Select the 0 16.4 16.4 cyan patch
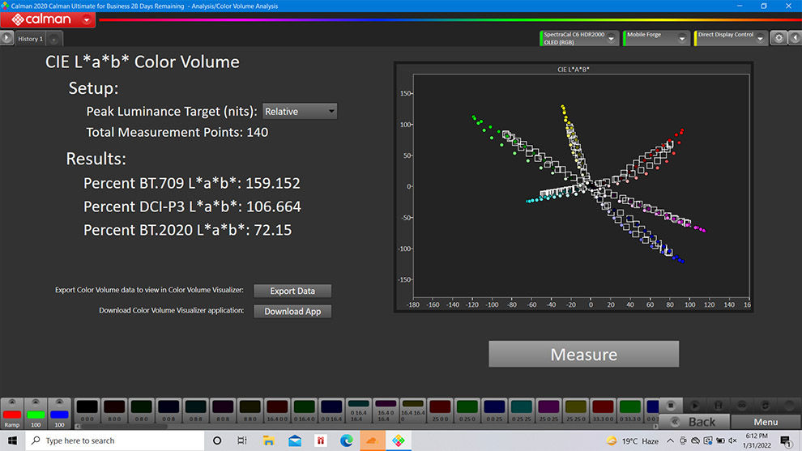Screen dimensions: 802x451 point(358,411)
